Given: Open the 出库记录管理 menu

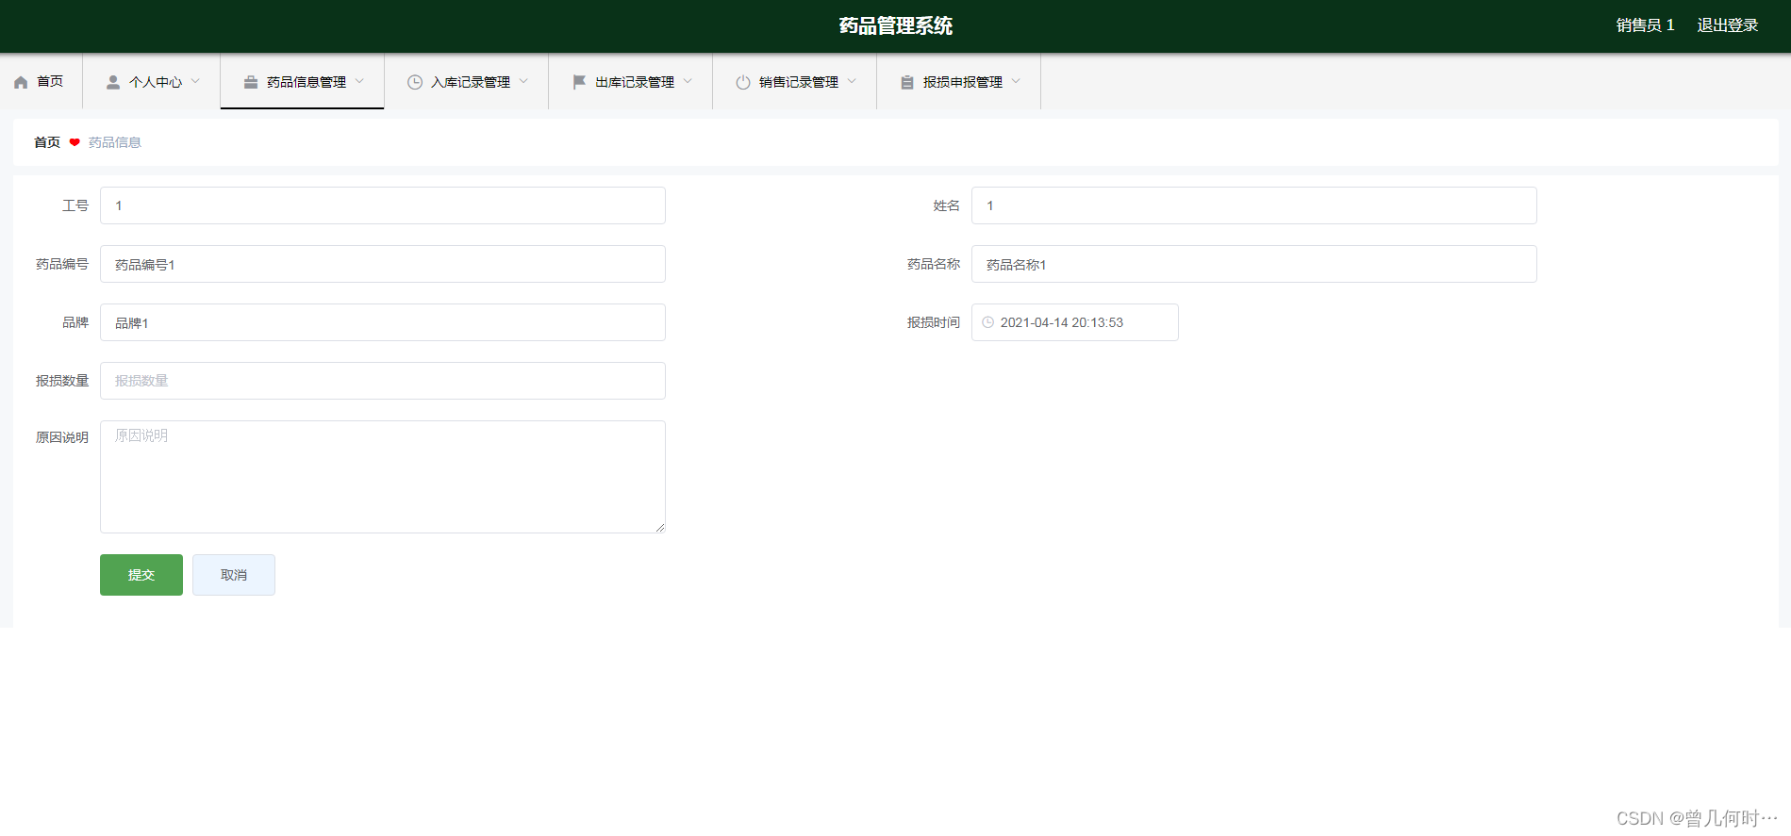Looking at the screenshot, I should coord(631,81).
